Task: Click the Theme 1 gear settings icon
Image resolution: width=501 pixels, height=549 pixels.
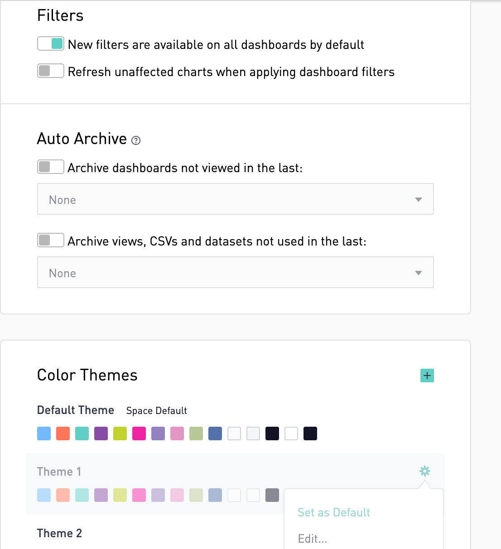Action: (424, 471)
